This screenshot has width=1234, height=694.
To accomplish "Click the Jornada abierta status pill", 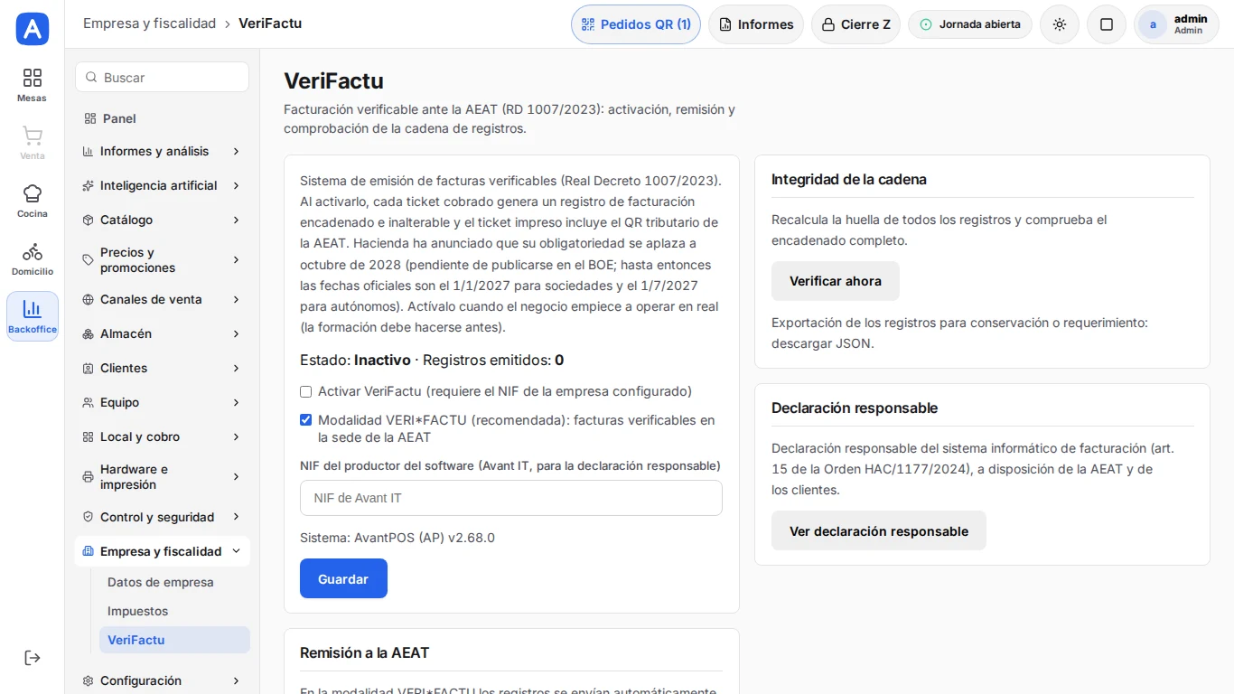I will pyautogui.click(x=970, y=24).
